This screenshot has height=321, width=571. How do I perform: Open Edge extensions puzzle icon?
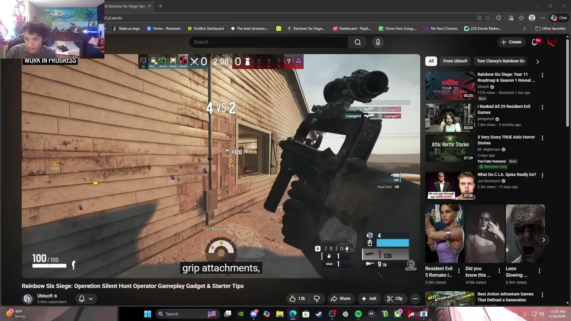click(x=498, y=18)
